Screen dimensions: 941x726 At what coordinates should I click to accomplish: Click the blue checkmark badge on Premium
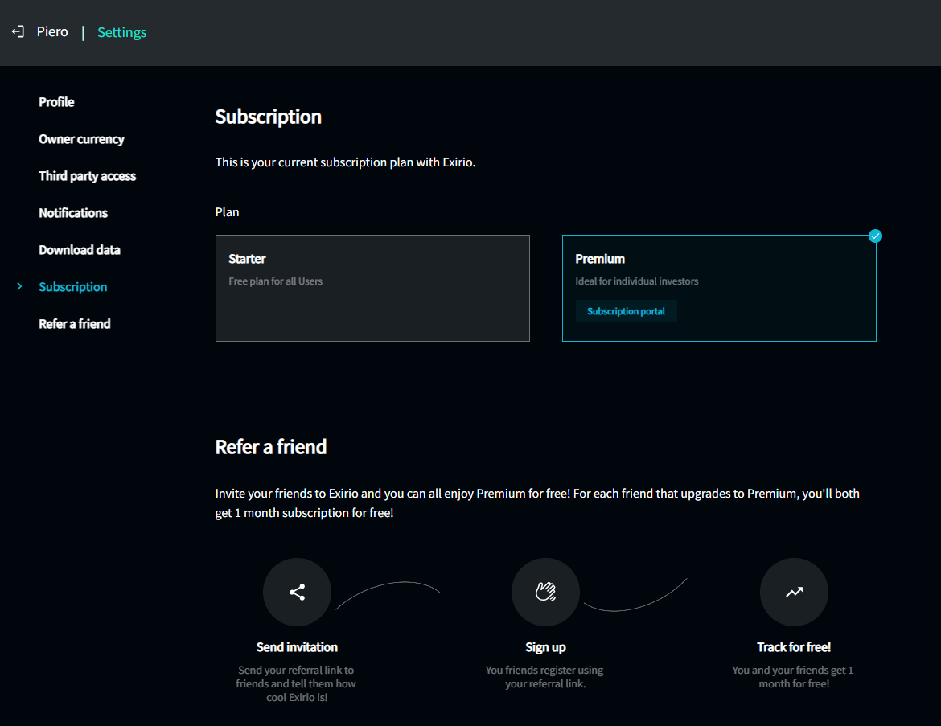click(876, 236)
